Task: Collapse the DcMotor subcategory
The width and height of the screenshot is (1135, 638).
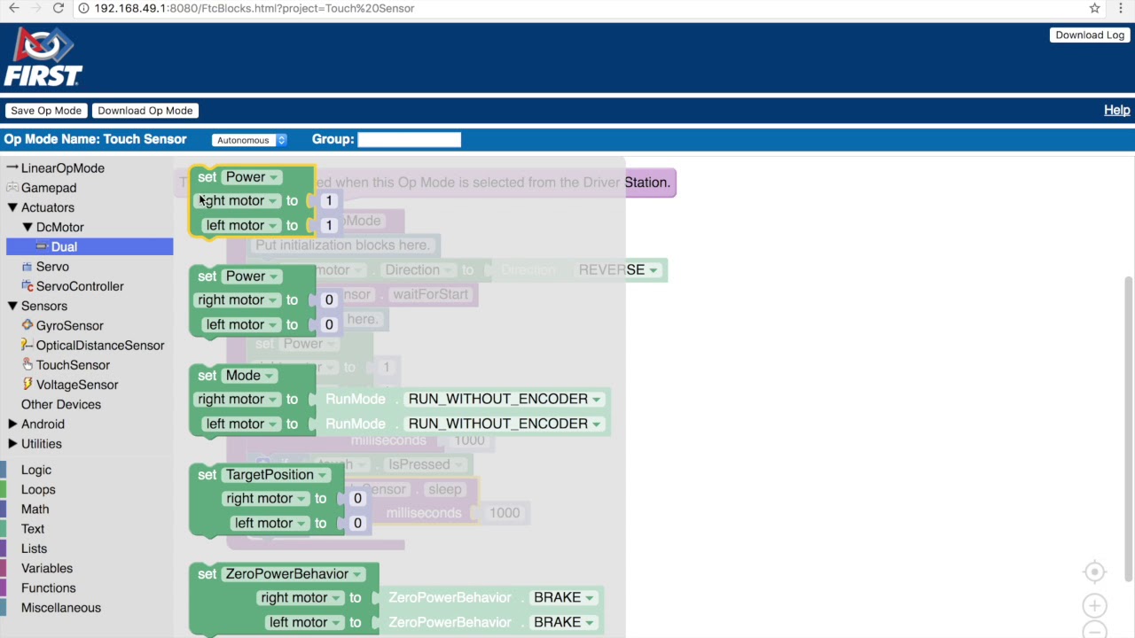Action: tap(27, 228)
